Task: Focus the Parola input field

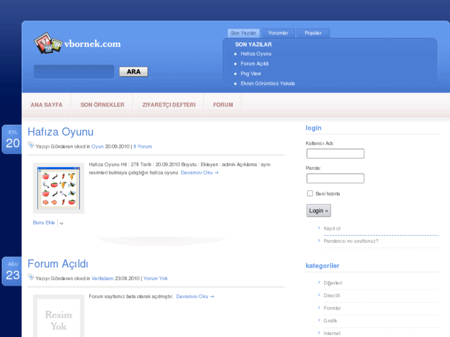Action: 335,179
